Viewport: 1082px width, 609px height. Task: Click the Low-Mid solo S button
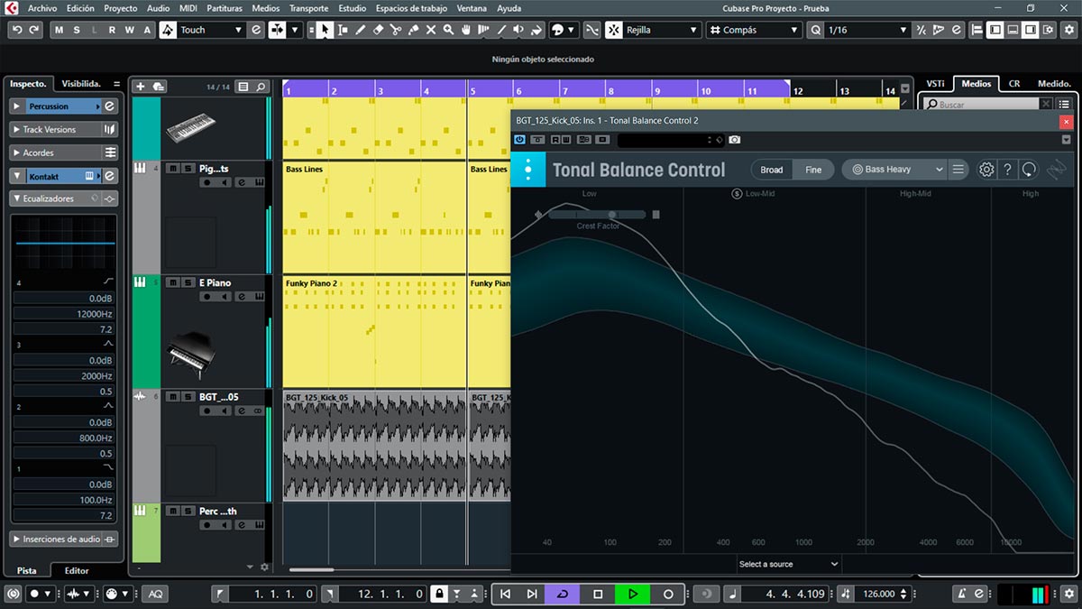[x=736, y=194]
